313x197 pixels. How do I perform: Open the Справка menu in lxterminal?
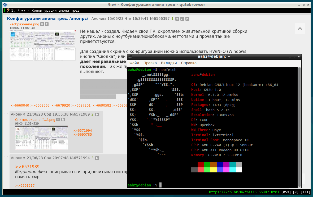[x=189, y=63]
